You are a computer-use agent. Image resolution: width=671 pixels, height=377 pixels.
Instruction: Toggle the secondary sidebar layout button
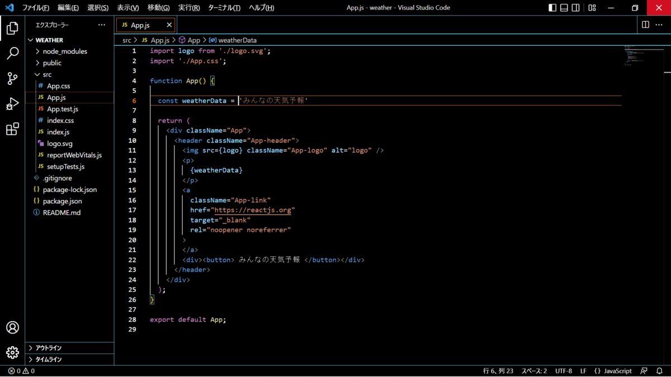pos(576,8)
